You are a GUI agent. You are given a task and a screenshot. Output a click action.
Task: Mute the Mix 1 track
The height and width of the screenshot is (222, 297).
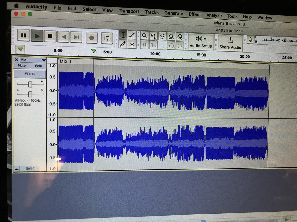click(21, 66)
